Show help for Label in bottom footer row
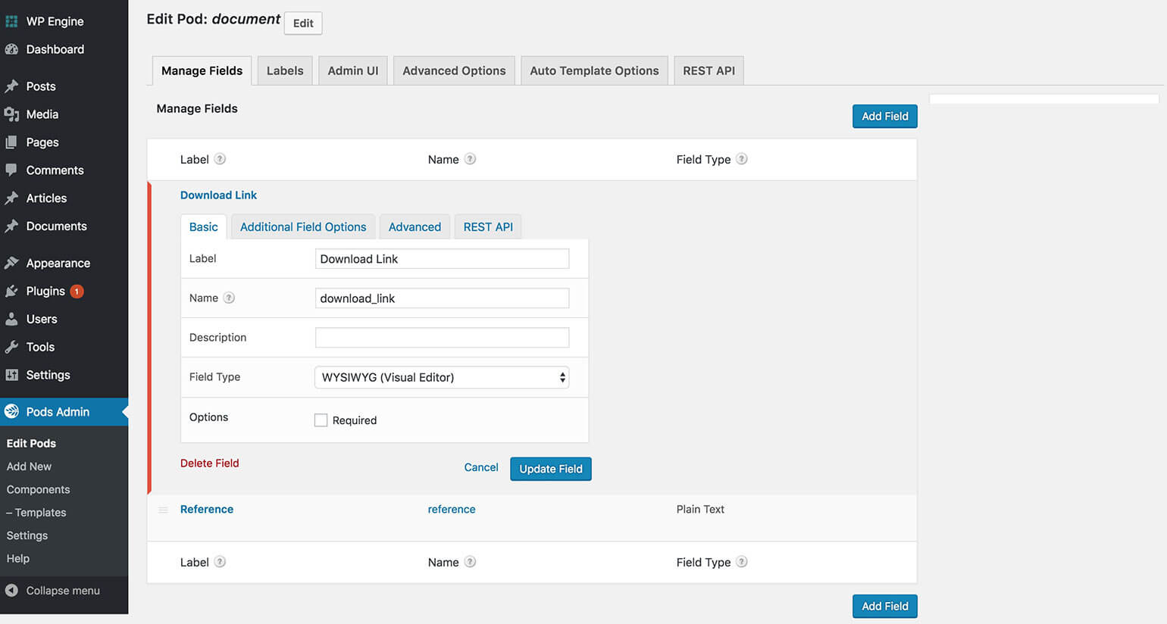The width and height of the screenshot is (1167, 624). (x=220, y=562)
